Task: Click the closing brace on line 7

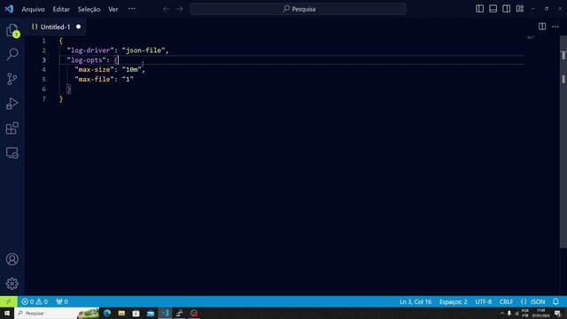Action: tap(61, 98)
